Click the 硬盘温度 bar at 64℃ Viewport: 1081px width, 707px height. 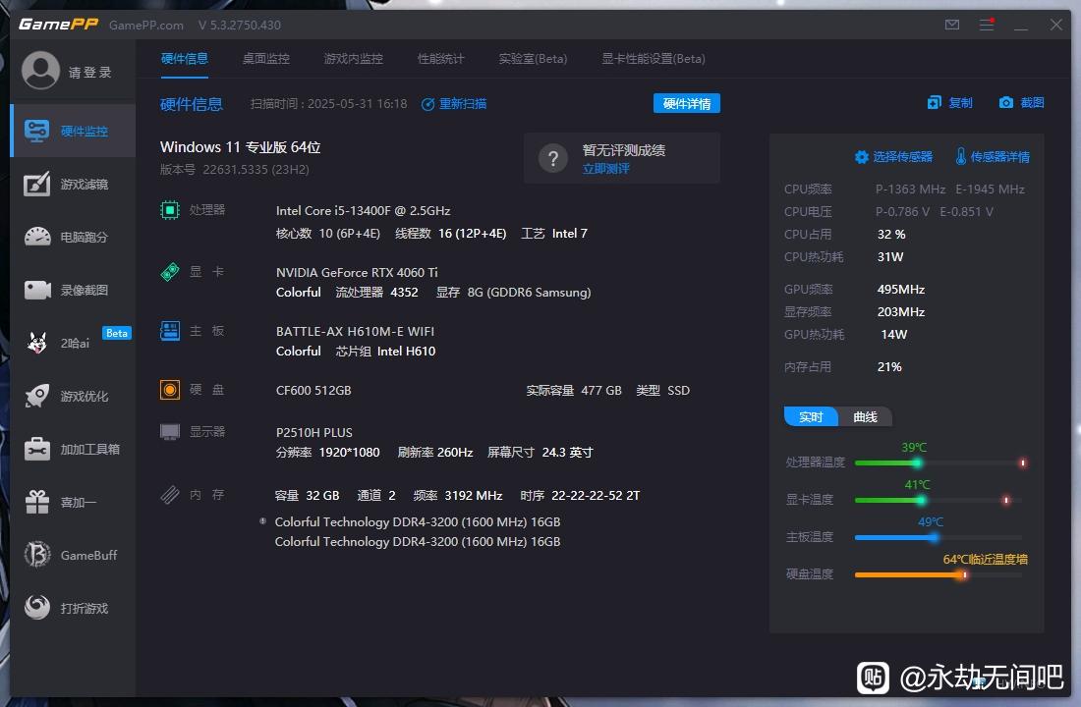(939, 574)
